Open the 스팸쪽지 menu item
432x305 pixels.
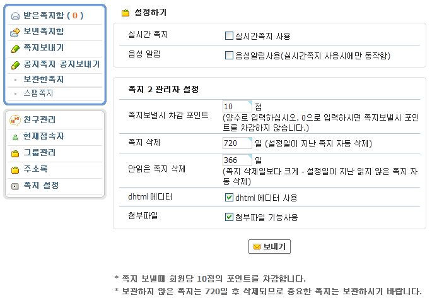(x=38, y=93)
